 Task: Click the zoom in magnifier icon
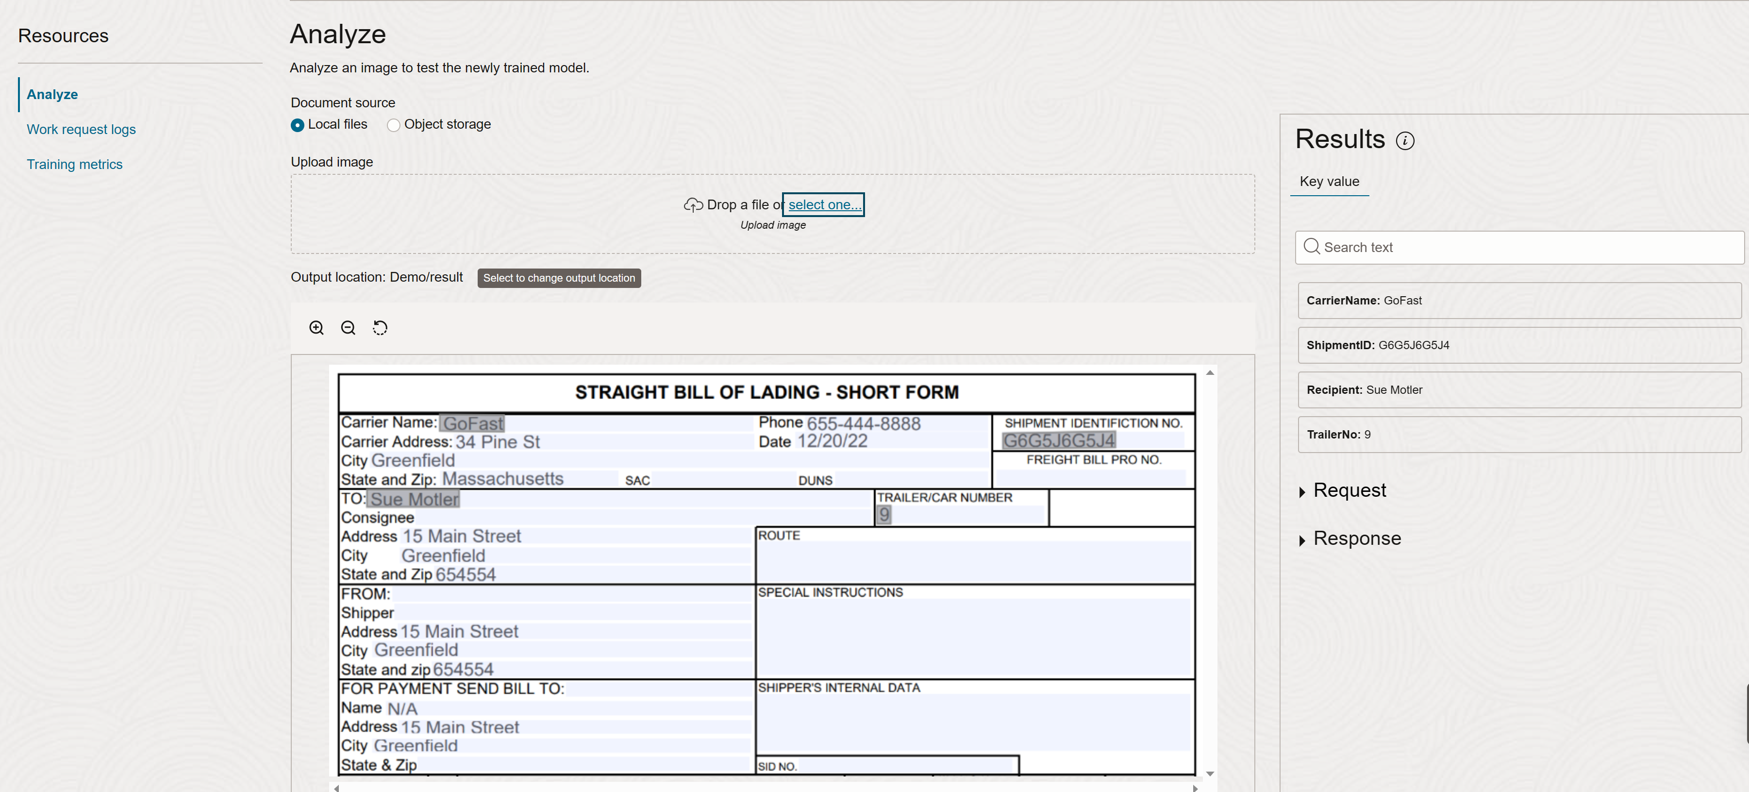point(316,328)
